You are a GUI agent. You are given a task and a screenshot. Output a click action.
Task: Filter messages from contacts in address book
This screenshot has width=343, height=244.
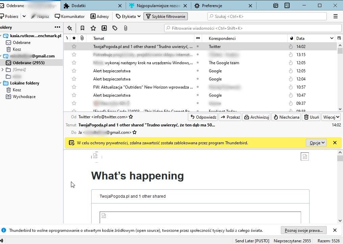tap(104, 28)
